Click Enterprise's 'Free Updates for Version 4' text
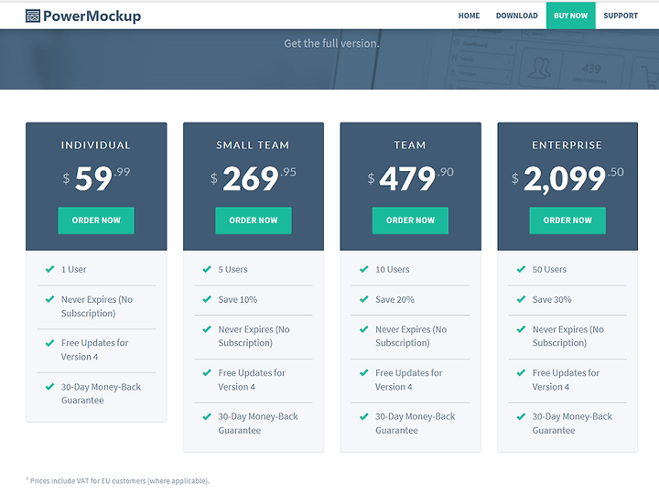The width and height of the screenshot is (659, 493). (566, 380)
